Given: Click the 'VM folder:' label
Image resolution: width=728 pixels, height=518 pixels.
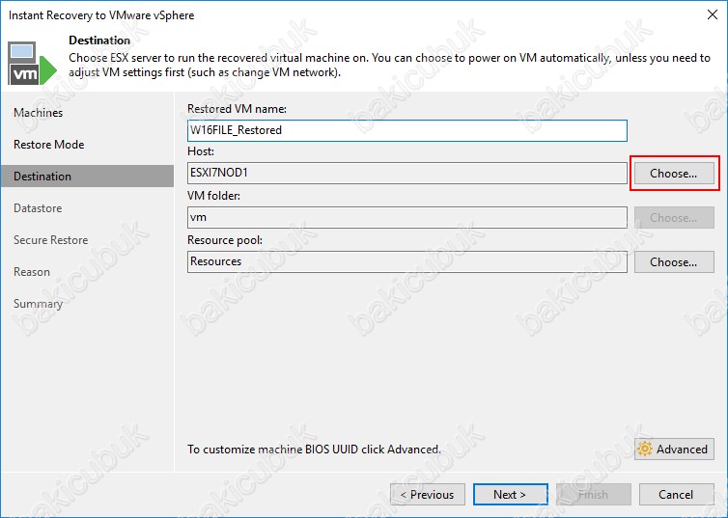Looking at the screenshot, I should [213, 196].
